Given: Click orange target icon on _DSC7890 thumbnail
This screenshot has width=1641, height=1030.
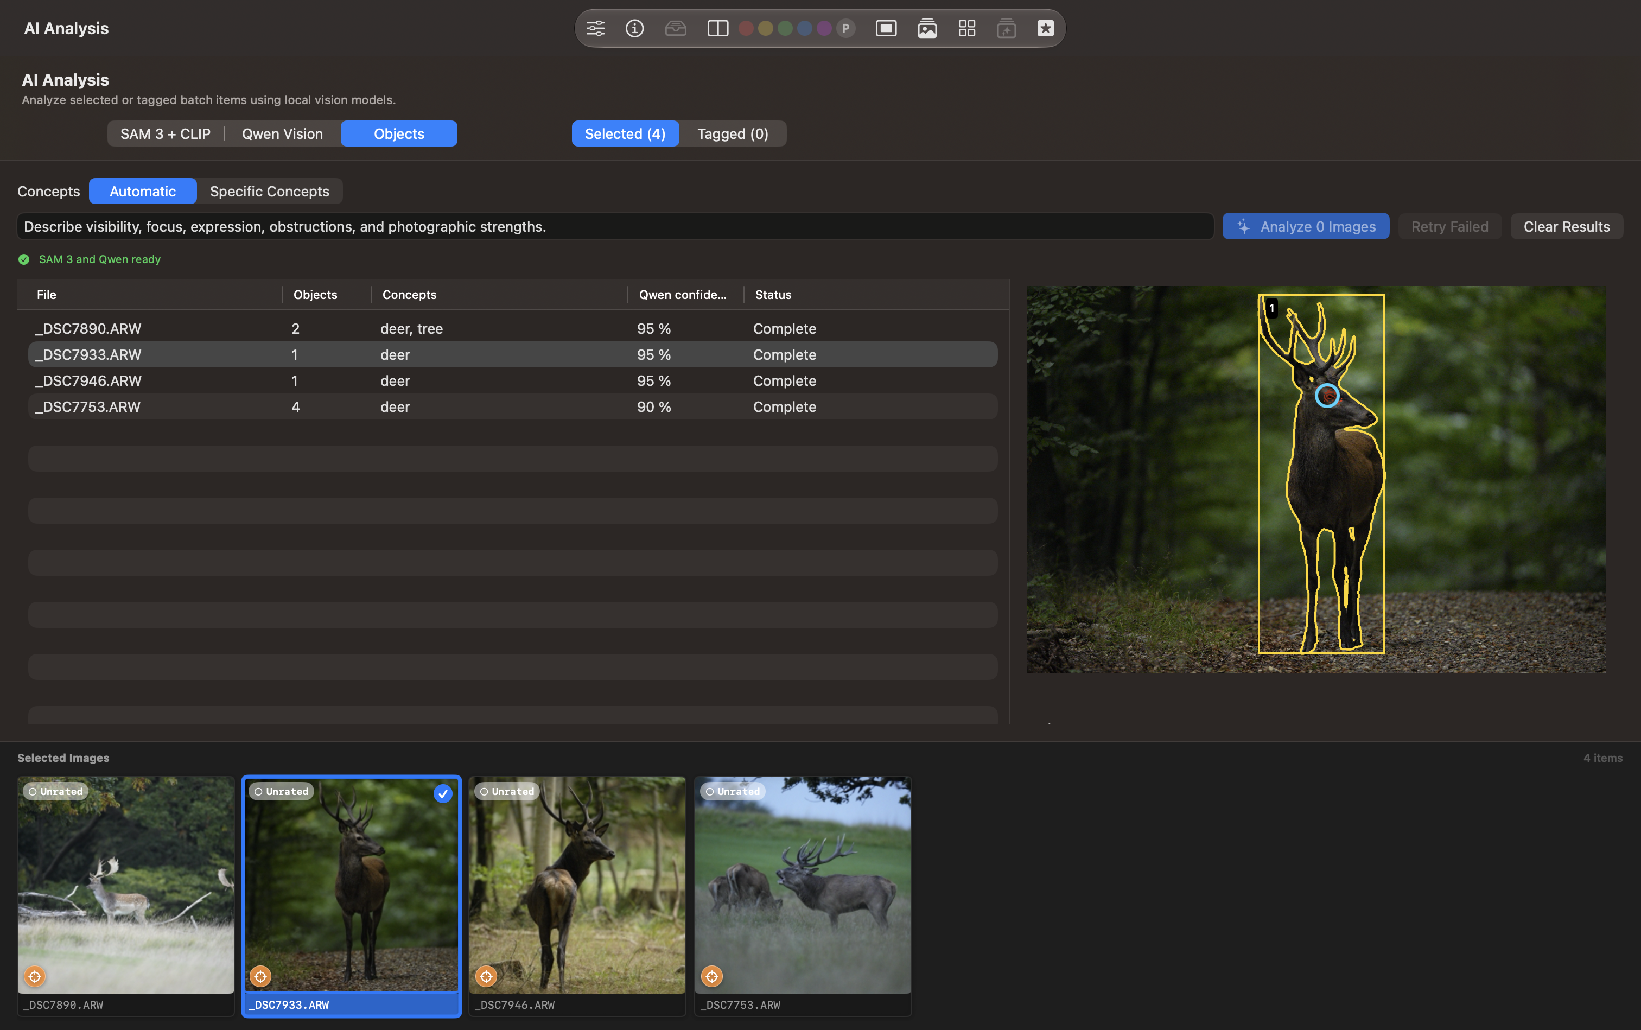Looking at the screenshot, I should [x=35, y=976].
